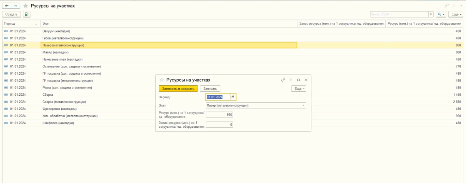Image resolution: width=466 pixels, height=183 pixels.
Task: Clear the search field with the x button
Action: pos(431,14)
